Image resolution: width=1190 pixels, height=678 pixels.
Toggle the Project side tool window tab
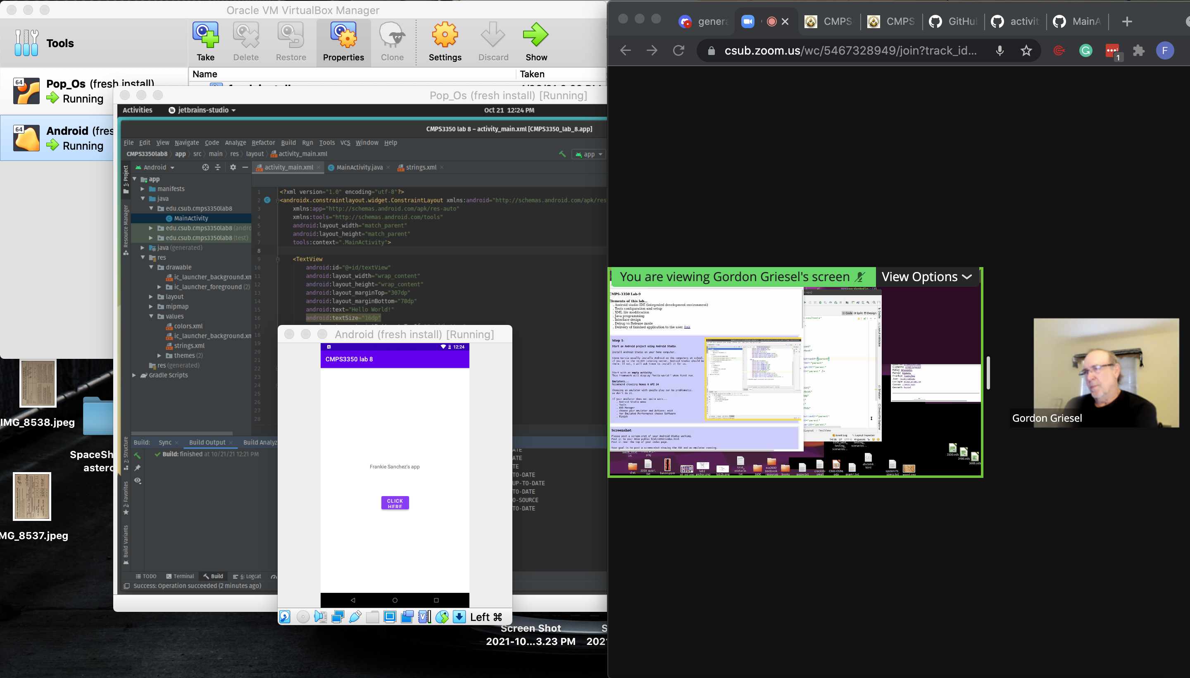pyautogui.click(x=126, y=179)
